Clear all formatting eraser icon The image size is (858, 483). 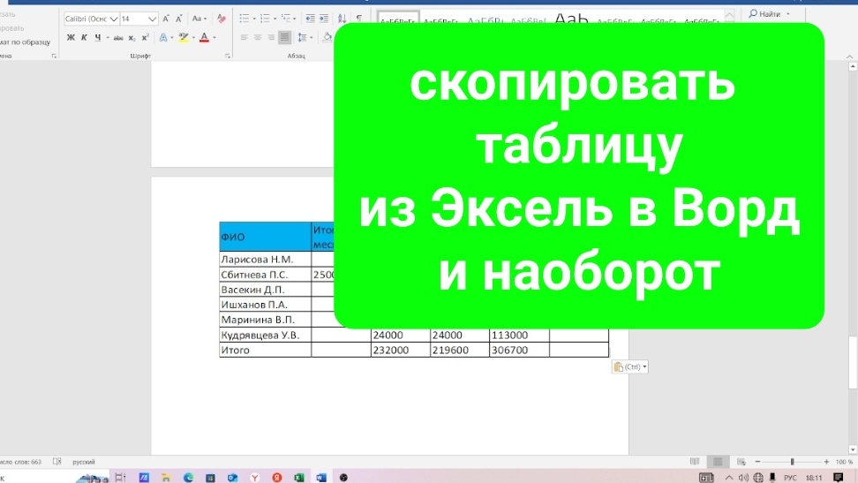click(221, 19)
